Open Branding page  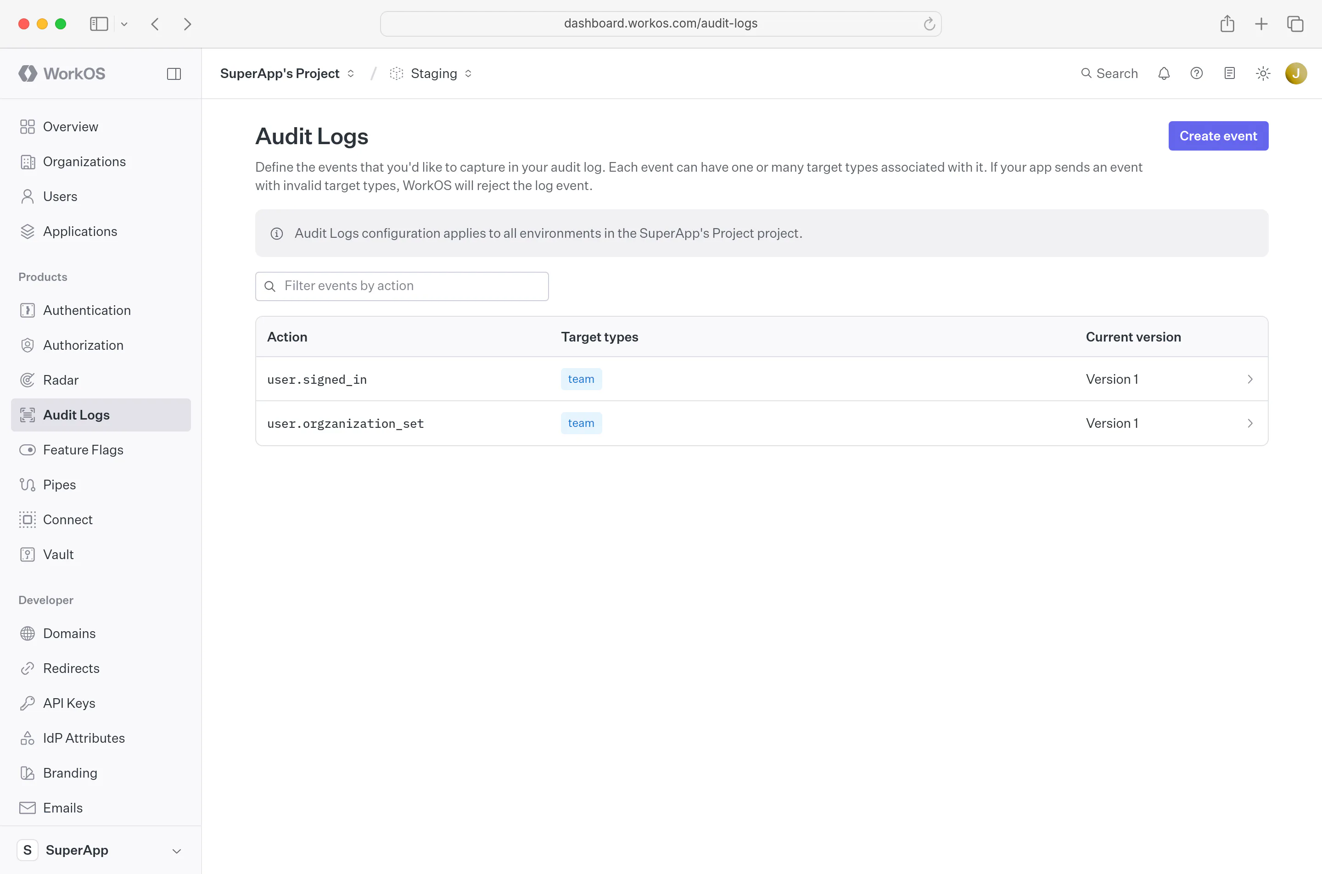click(101, 773)
